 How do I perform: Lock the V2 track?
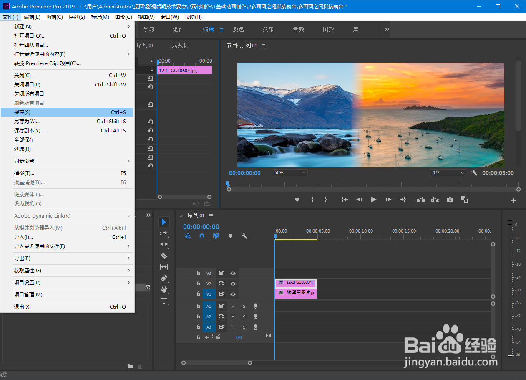click(x=199, y=284)
